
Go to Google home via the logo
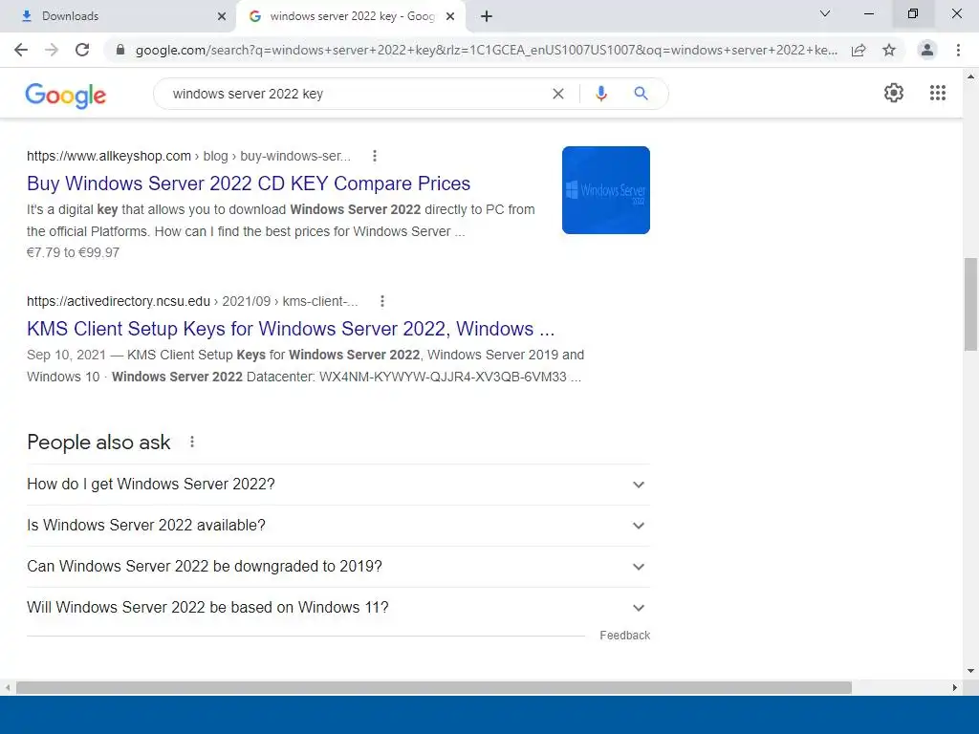pyautogui.click(x=66, y=95)
